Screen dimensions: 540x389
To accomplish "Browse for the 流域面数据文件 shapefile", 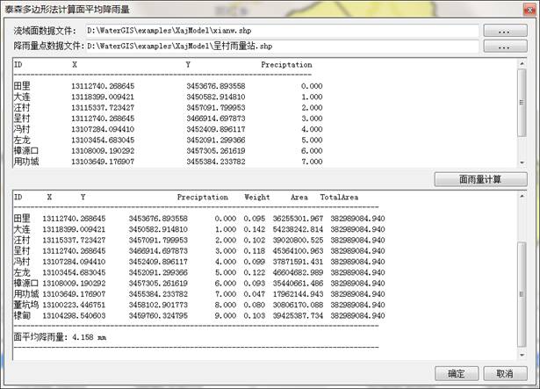I will pyautogui.click(x=505, y=31).
